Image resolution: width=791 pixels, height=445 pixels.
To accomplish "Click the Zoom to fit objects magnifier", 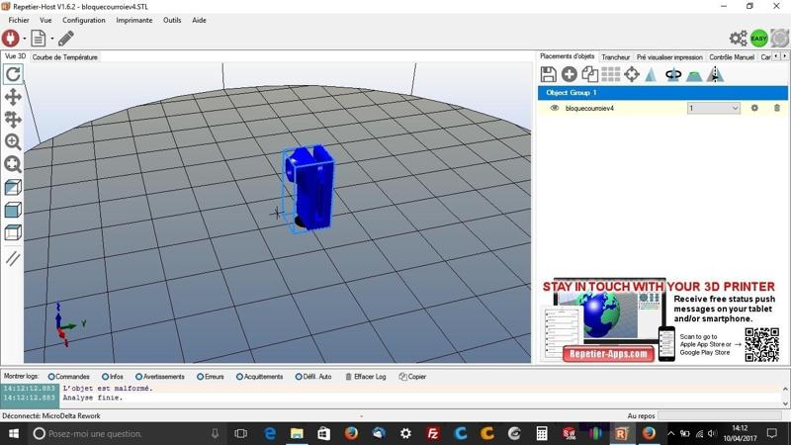I will coord(13,164).
